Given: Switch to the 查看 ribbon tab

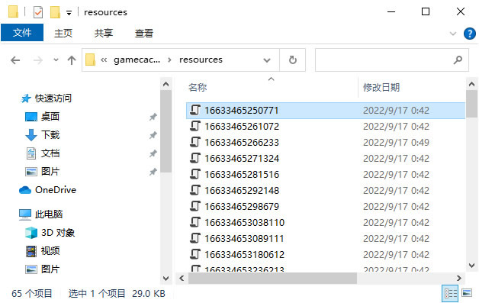Looking at the screenshot, I should [144, 33].
